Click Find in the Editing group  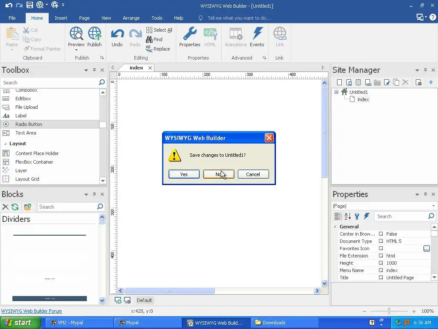tap(154, 39)
